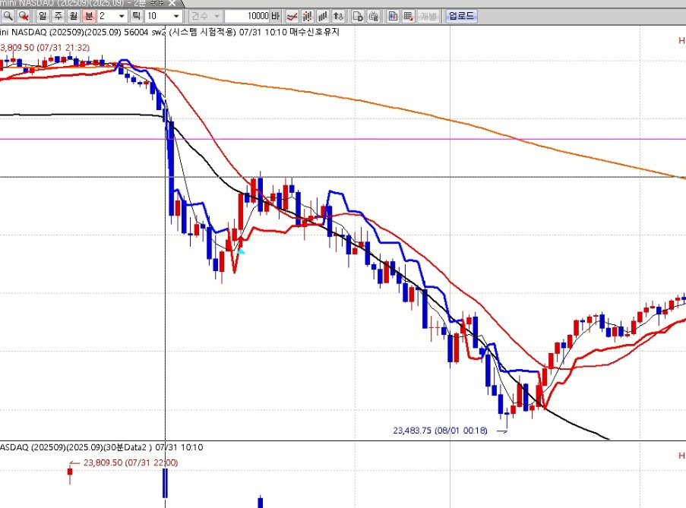Select the 주 (weekly) period button
686x508 pixels.
57,16
